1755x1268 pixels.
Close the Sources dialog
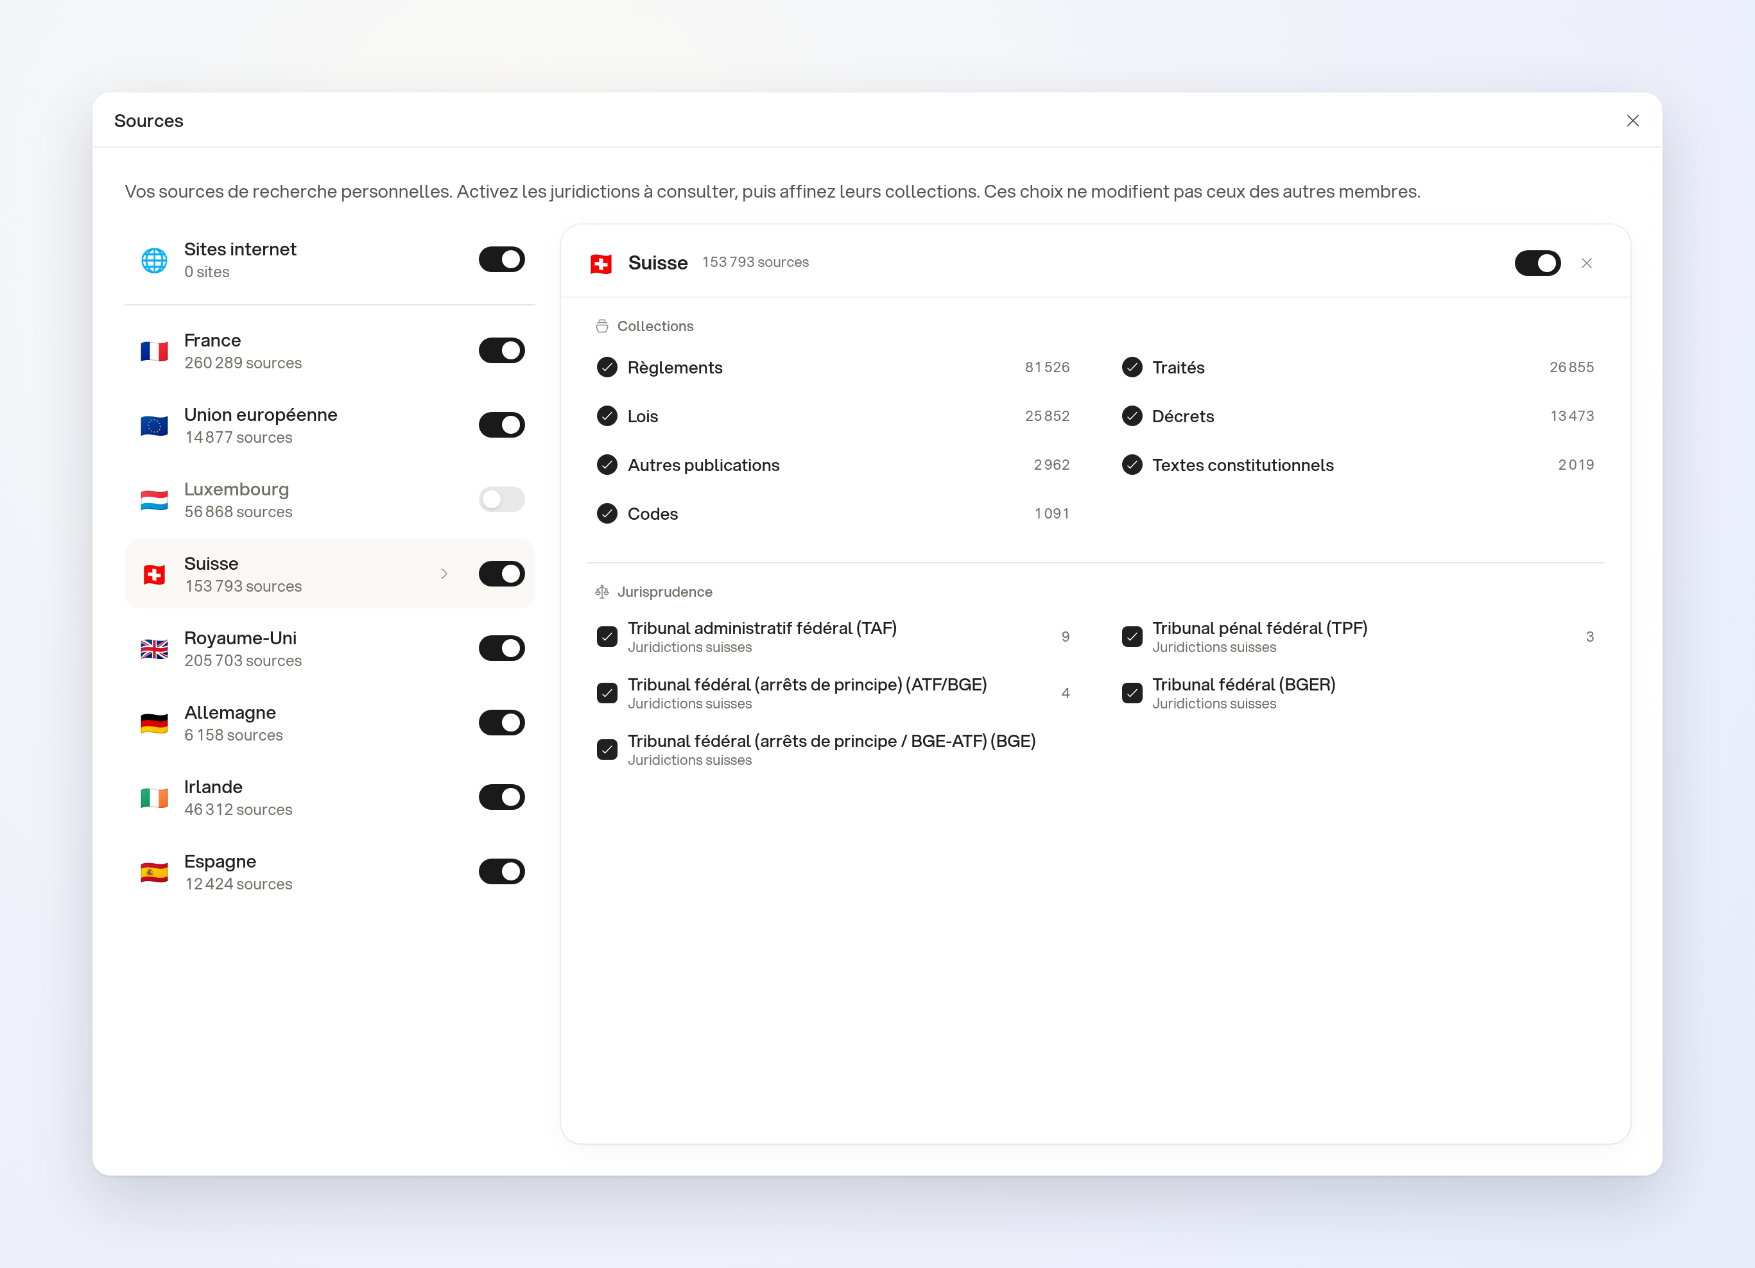1632,121
